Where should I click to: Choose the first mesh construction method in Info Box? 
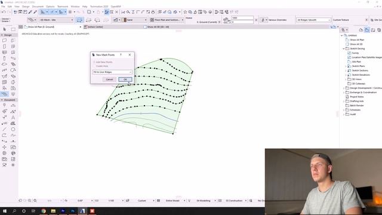click(79, 20)
